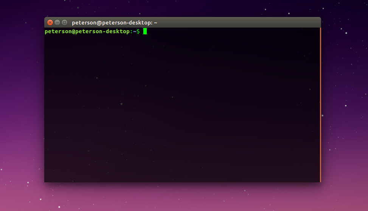The image size is (368, 211).
Task: Close the terminal window with red button
Action: pos(50,23)
